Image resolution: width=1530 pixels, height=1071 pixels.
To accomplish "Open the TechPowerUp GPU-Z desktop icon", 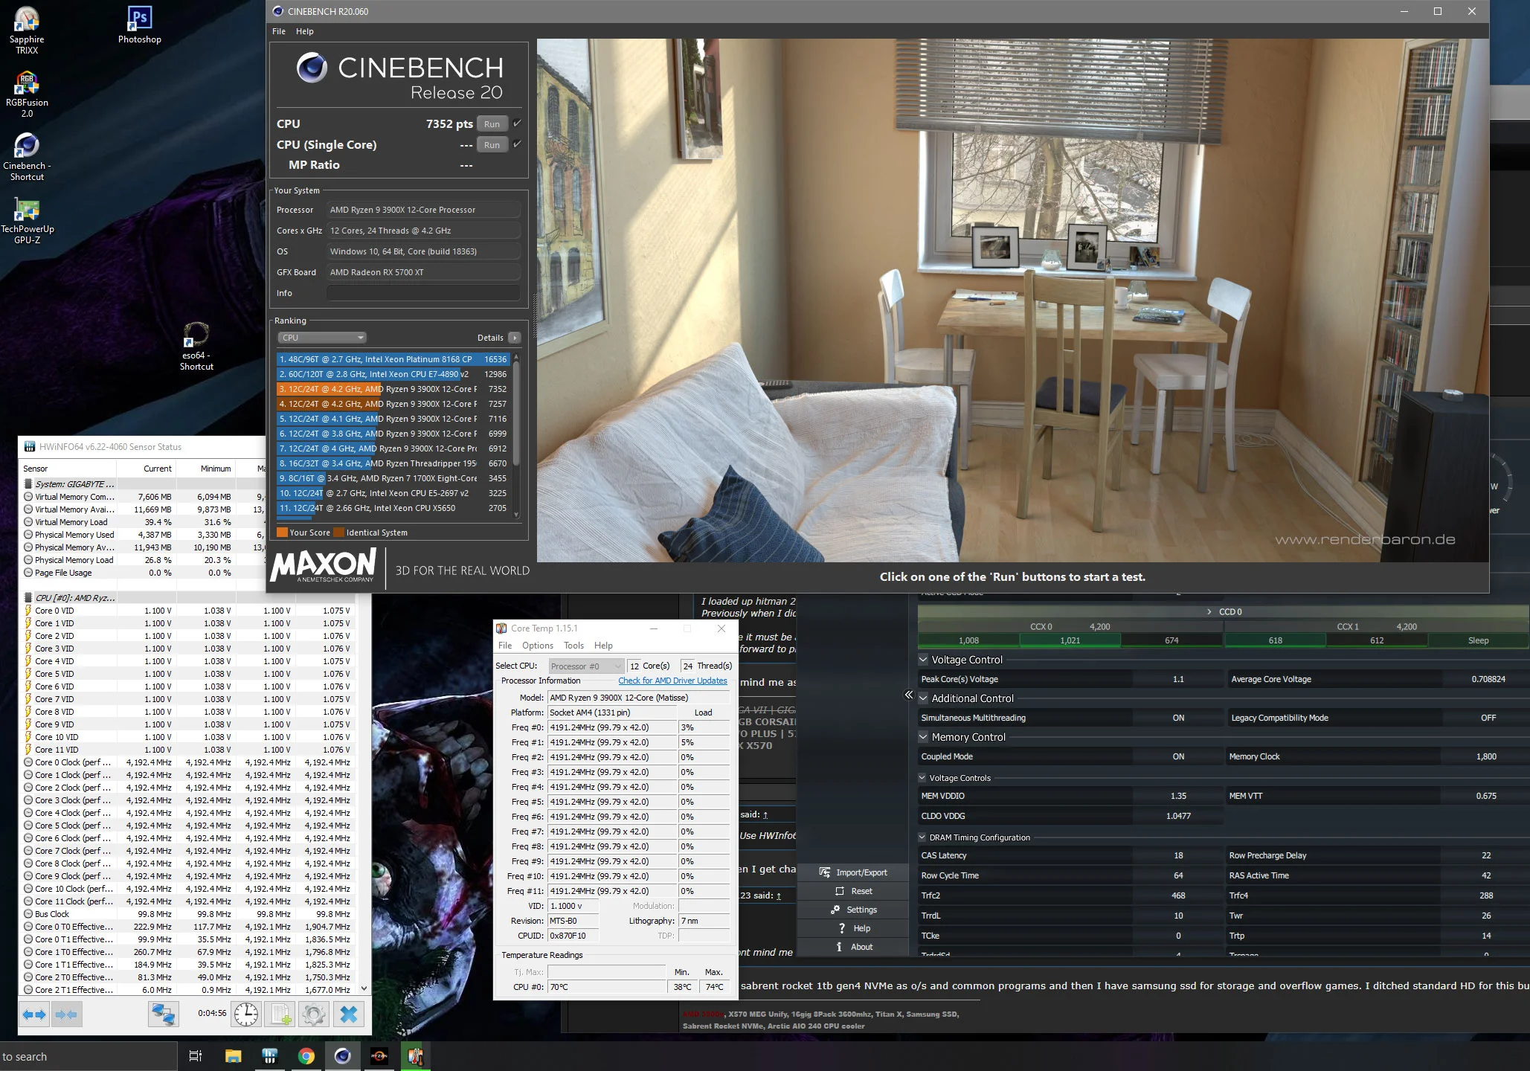I will coord(27,220).
